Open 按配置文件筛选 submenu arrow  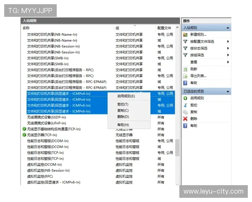(x=228, y=42)
